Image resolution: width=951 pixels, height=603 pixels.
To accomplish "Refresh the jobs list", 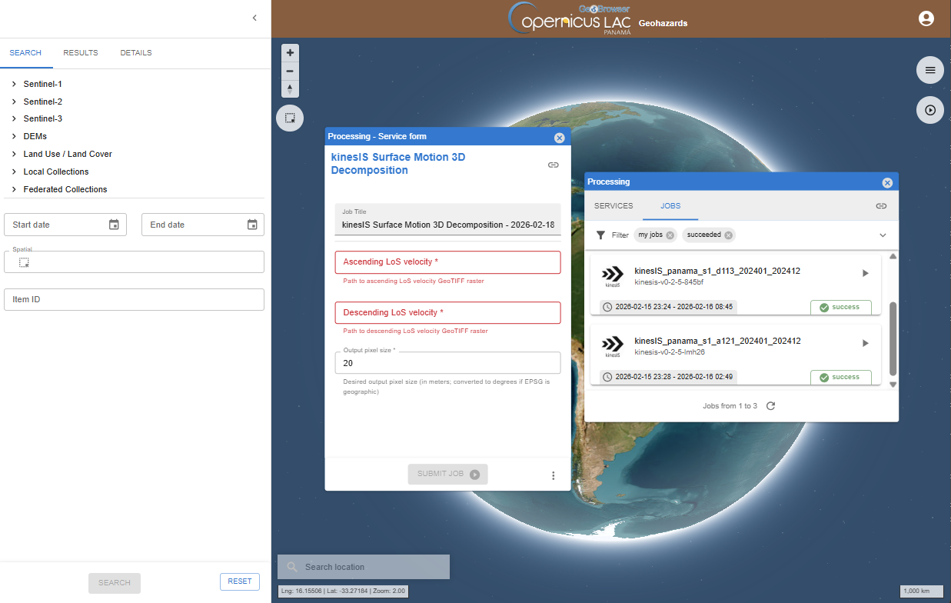I will [x=770, y=406].
